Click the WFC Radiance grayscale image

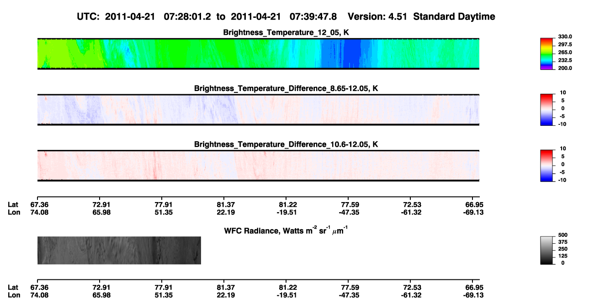tap(119, 250)
